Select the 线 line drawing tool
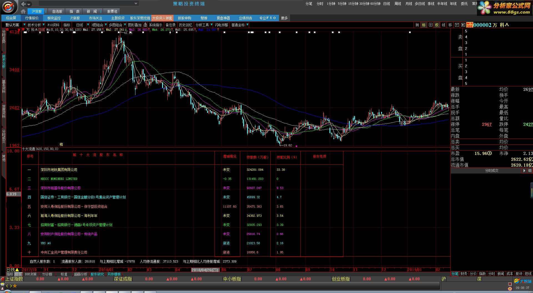 443,25
